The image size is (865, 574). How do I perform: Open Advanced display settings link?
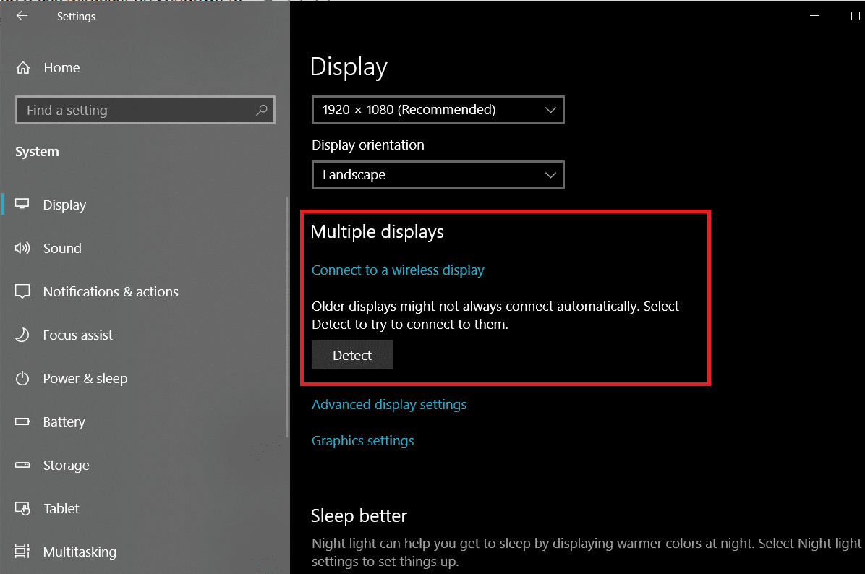tap(389, 405)
